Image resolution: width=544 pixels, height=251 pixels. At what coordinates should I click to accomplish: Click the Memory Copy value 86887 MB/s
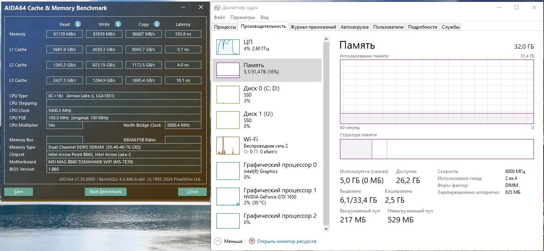[144, 34]
